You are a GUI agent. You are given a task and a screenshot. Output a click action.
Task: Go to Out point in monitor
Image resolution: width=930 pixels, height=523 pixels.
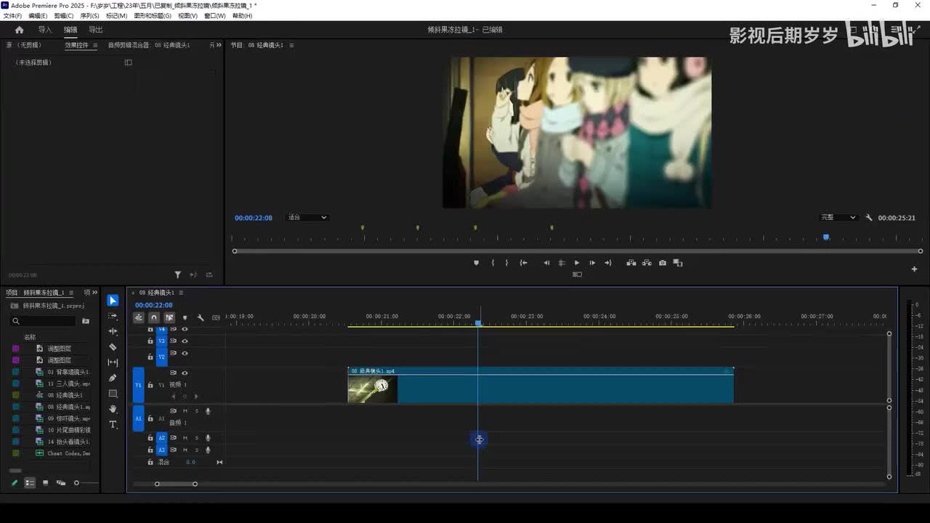coord(608,263)
